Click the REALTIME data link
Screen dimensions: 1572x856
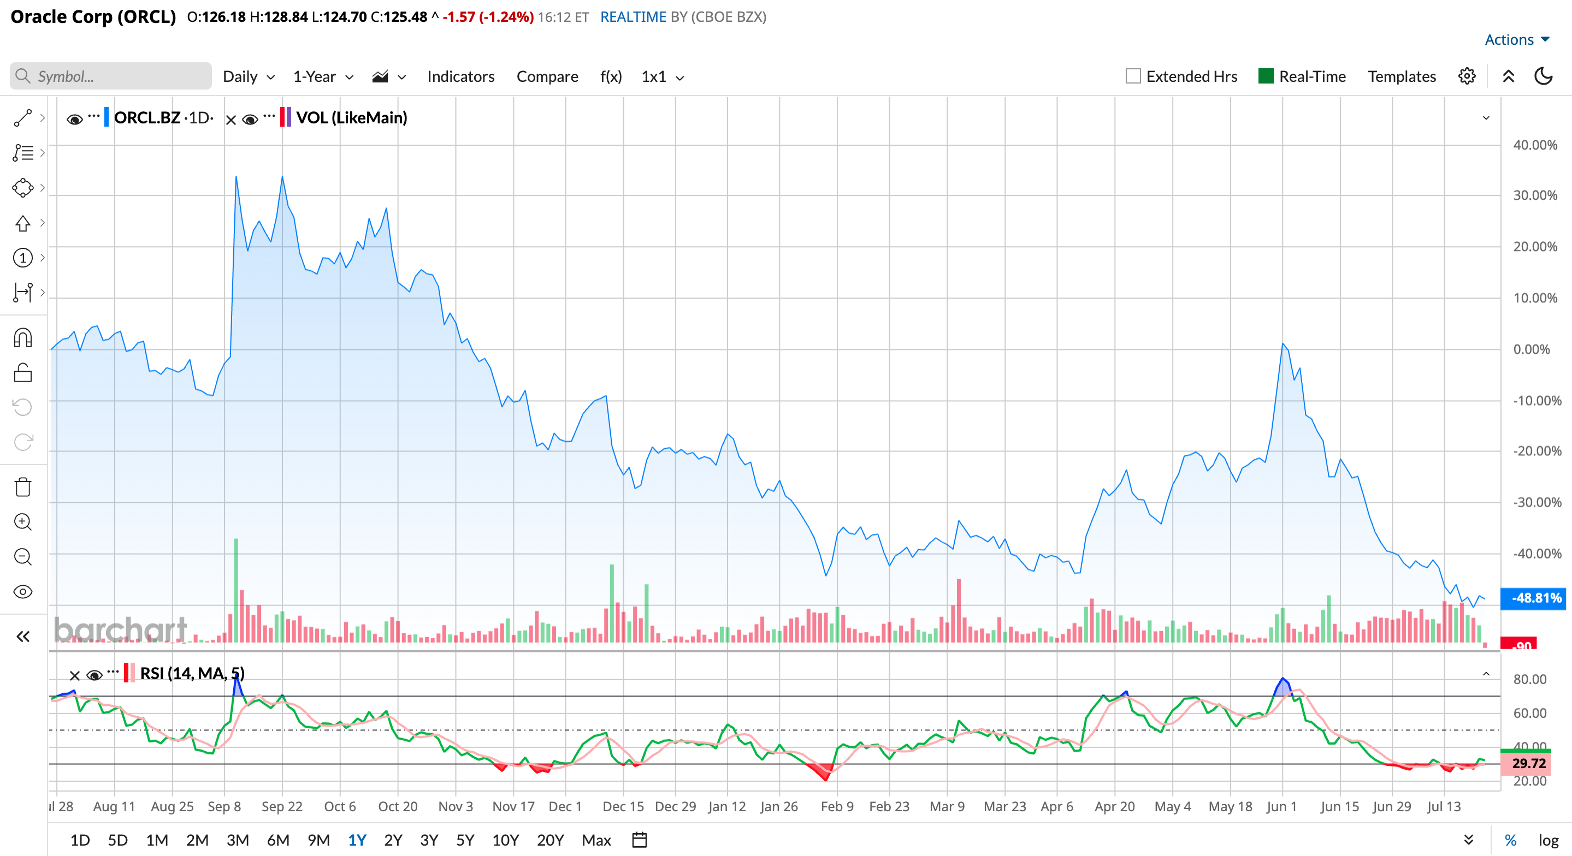coord(633,17)
